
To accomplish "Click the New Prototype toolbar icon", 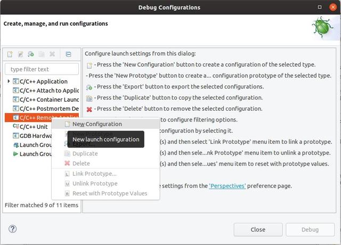I will (20, 54).
